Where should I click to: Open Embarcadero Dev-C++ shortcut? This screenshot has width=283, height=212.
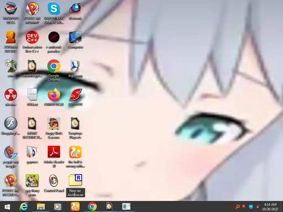tap(32, 41)
